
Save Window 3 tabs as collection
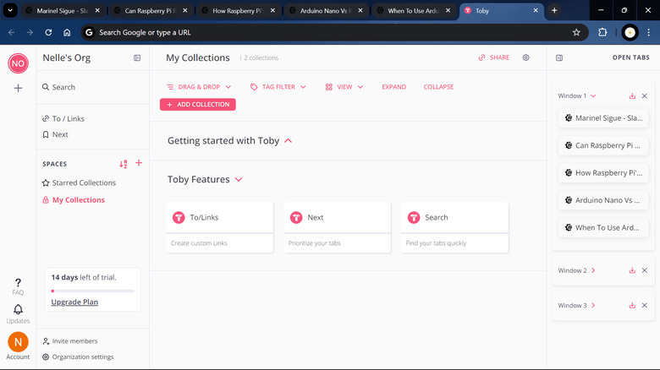[x=632, y=306]
